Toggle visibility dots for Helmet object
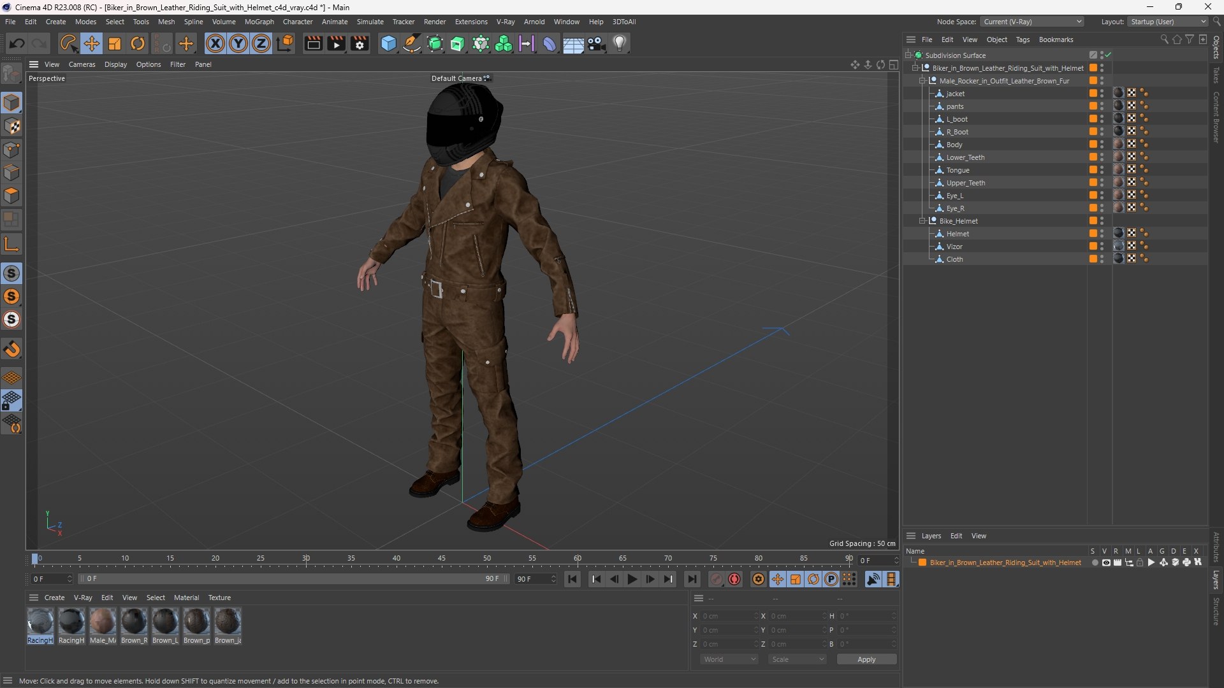This screenshot has width=1224, height=688. pyautogui.click(x=1102, y=233)
